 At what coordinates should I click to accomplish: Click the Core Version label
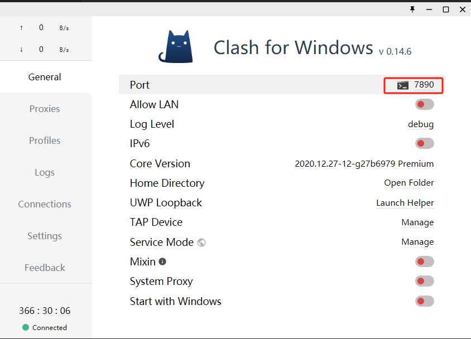160,163
